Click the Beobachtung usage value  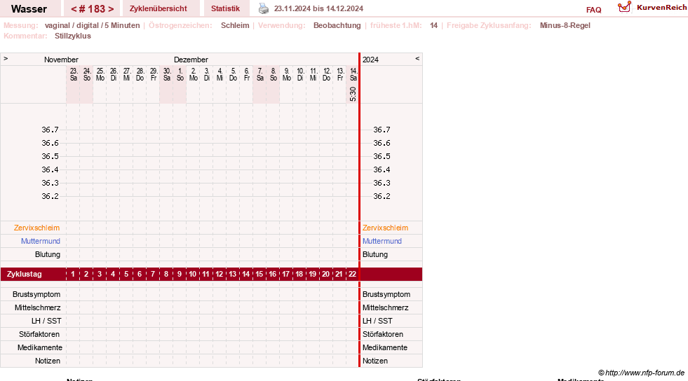point(337,25)
